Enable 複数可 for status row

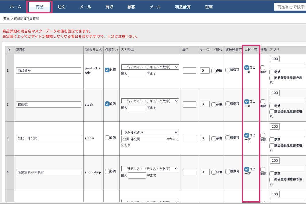pos(227,137)
